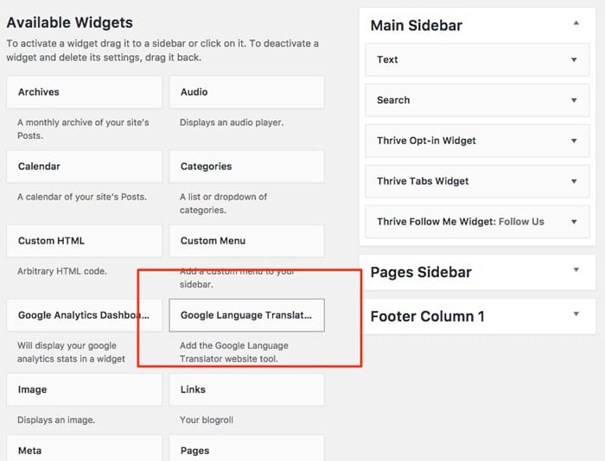The width and height of the screenshot is (605, 461).
Task: Choose the Categories widget
Action: tap(246, 167)
